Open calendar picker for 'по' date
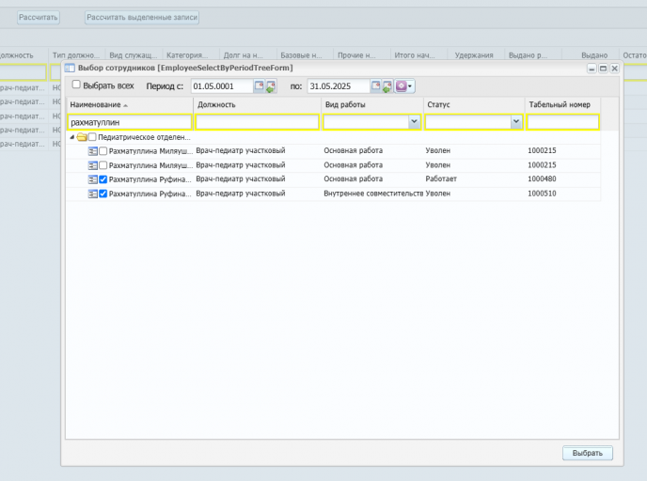This screenshot has height=481, width=647. (x=375, y=85)
